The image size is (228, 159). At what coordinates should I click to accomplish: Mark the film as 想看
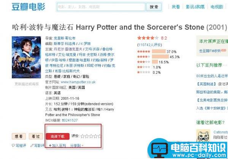(x=19, y=136)
